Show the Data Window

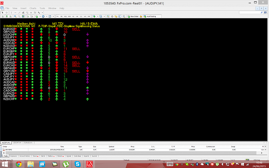(112, 16)
